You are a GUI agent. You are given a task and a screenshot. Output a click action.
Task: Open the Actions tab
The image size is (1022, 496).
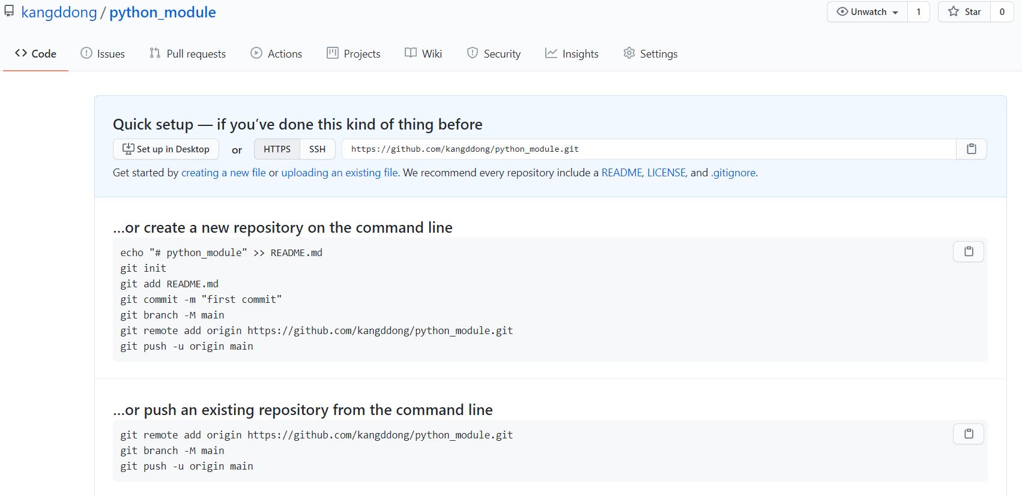tap(276, 53)
